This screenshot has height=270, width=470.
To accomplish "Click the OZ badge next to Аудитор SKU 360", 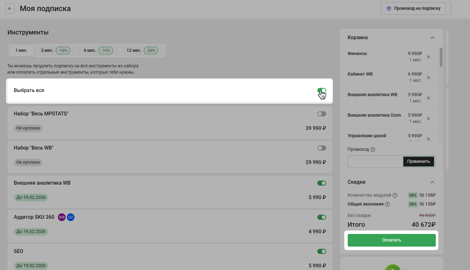I will 71,217.
